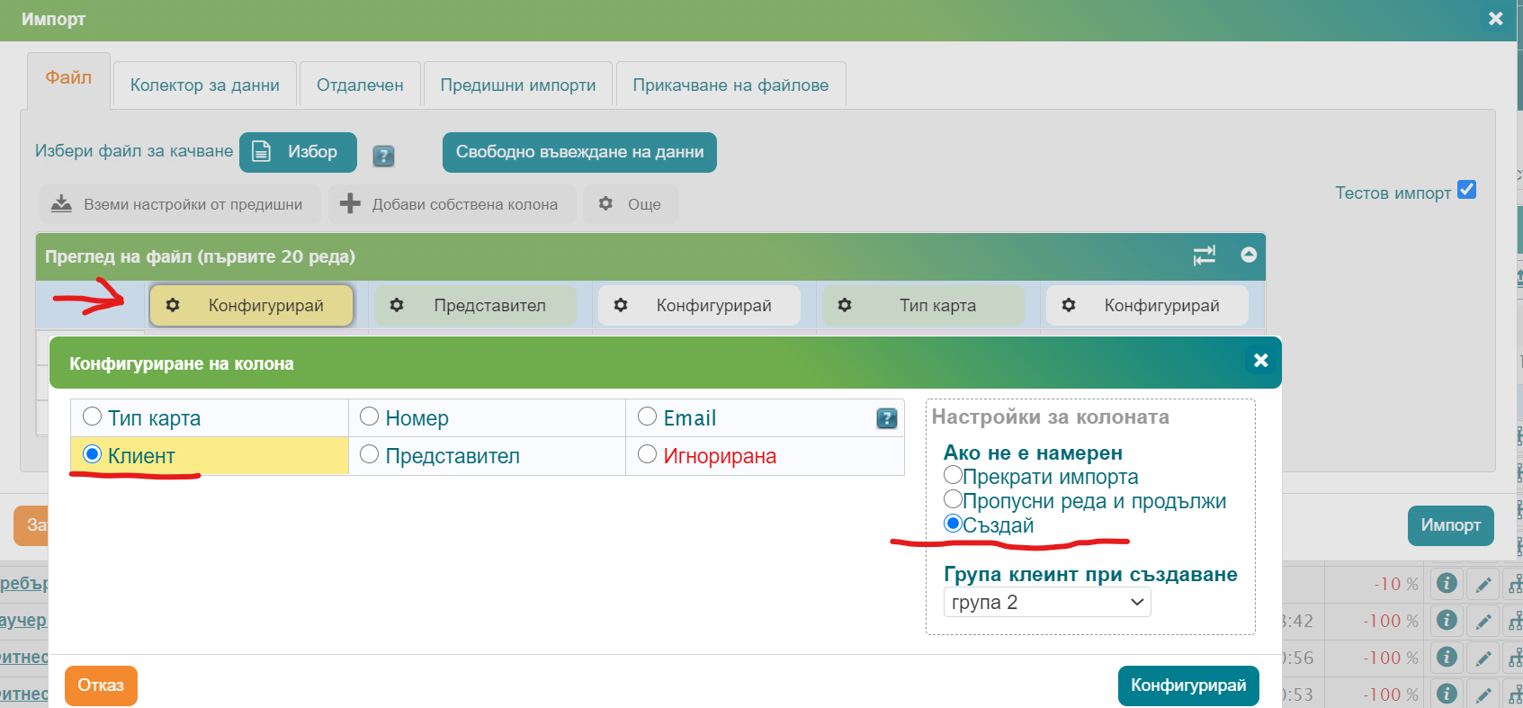This screenshot has width=1523, height=708.
Task: Edit pencil icon in the 3:42 row
Action: [1483, 622]
